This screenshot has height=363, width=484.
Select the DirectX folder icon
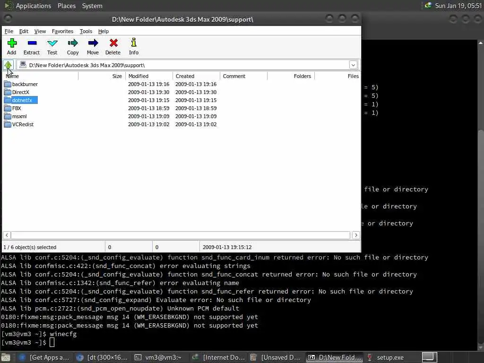(x=8, y=92)
